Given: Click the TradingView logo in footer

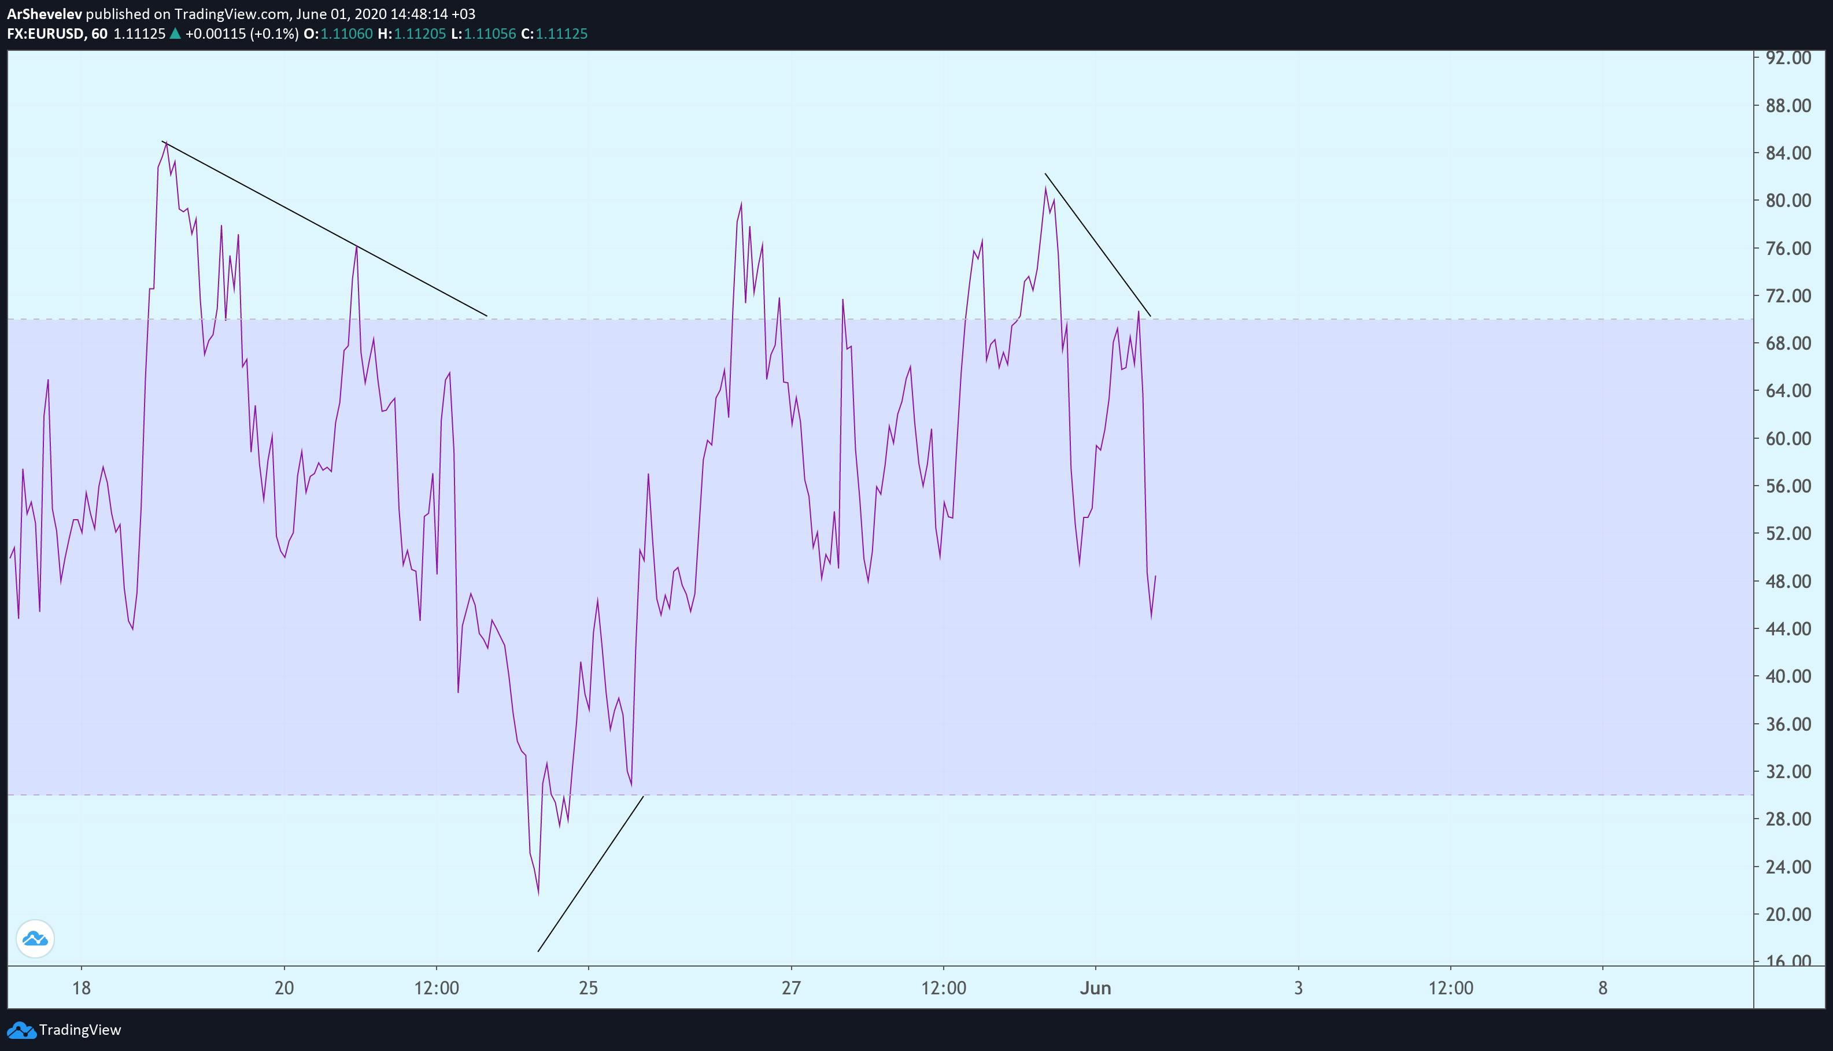Looking at the screenshot, I should pos(20,1030).
